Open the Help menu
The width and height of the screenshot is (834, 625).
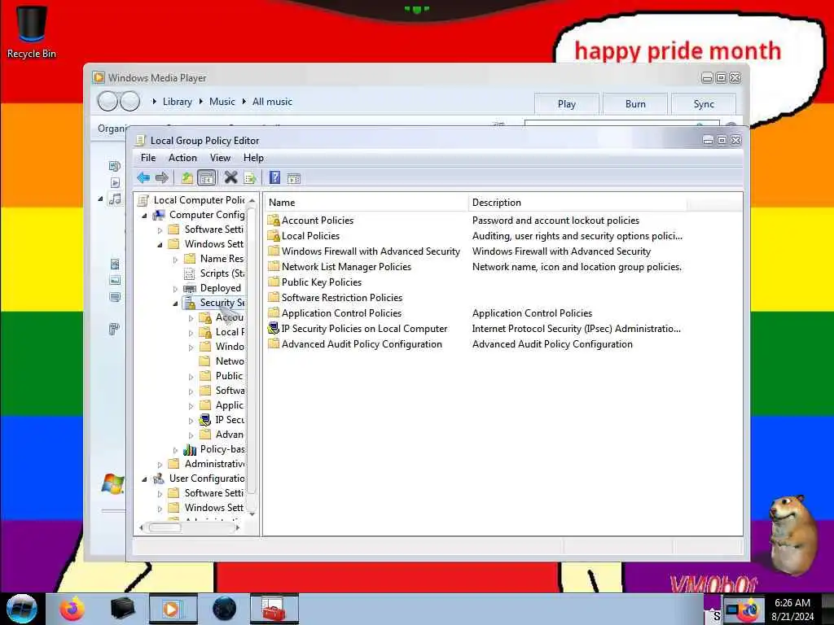[x=253, y=158]
